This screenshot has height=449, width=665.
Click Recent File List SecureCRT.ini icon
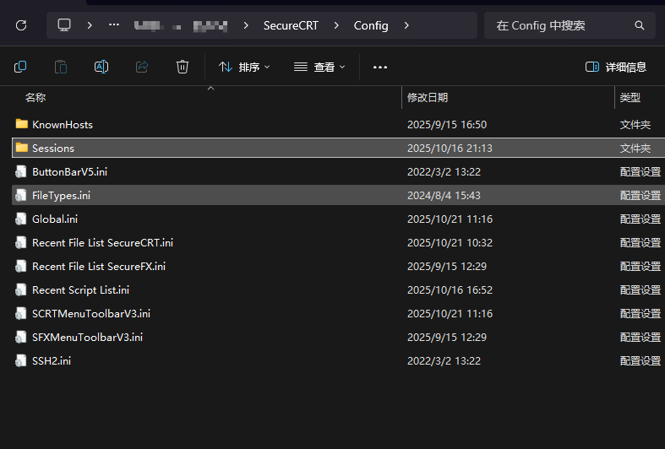tap(21, 243)
